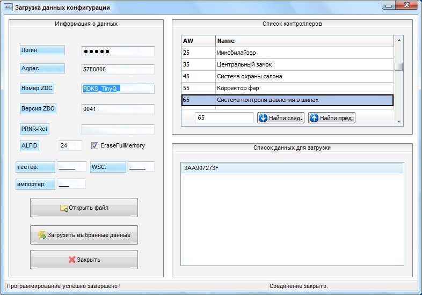Click the Информация о данных panel title
Screen dimensions: 422x295
pos(86,24)
